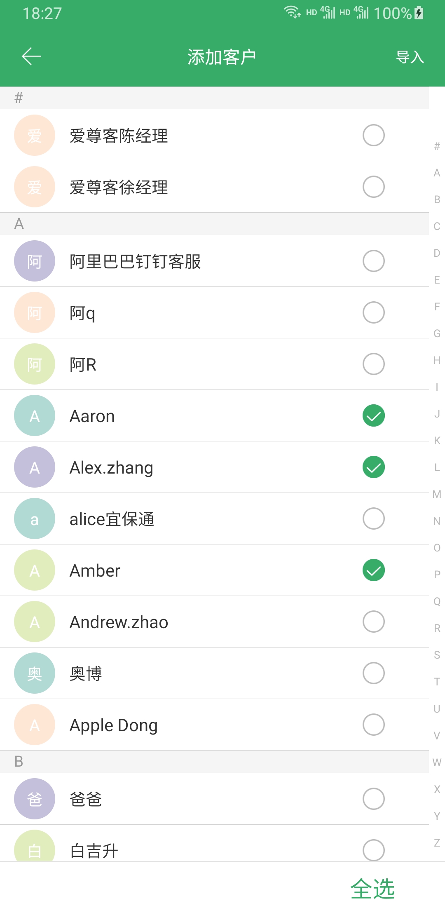Tap the purple avatar of 阿里巴巴钉钉客服

click(x=35, y=261)
